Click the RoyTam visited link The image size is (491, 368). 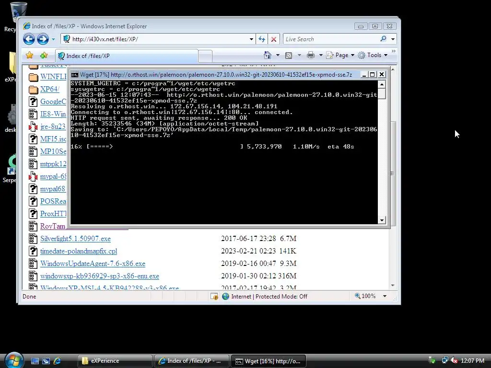click(53, 226)
